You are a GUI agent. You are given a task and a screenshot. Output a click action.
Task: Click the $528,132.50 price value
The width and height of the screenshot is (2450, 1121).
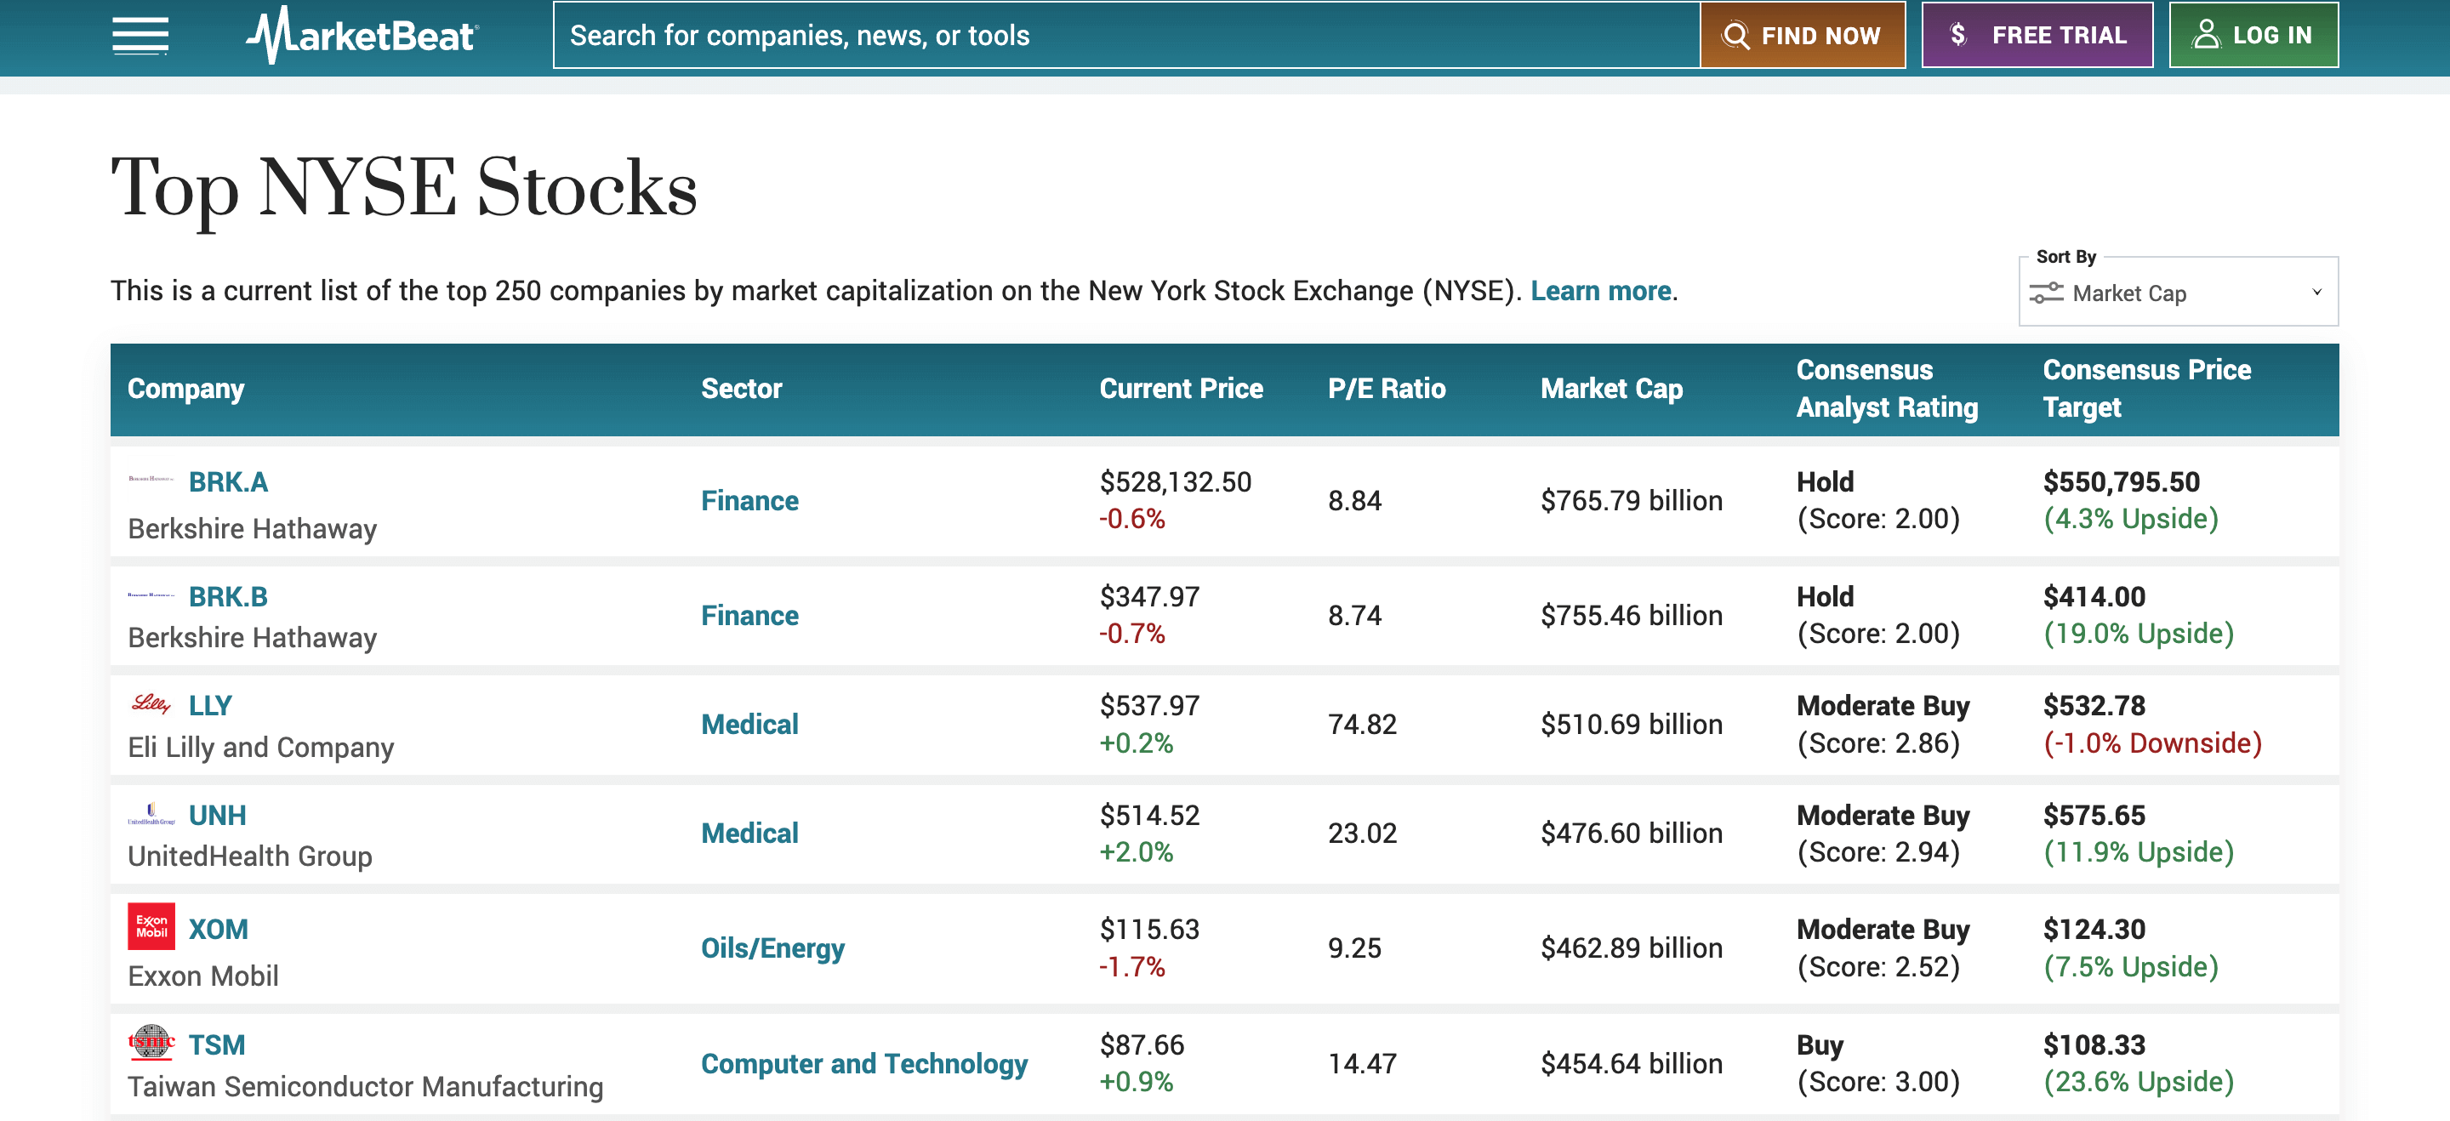[1176, 482]
